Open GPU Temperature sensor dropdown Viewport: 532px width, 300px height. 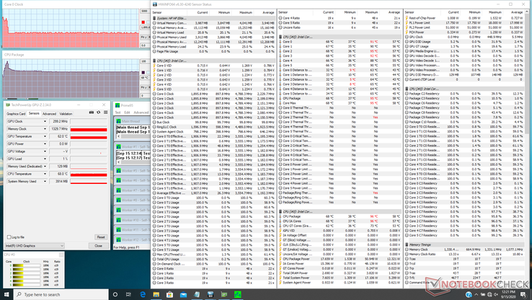[x=45, y=136]
